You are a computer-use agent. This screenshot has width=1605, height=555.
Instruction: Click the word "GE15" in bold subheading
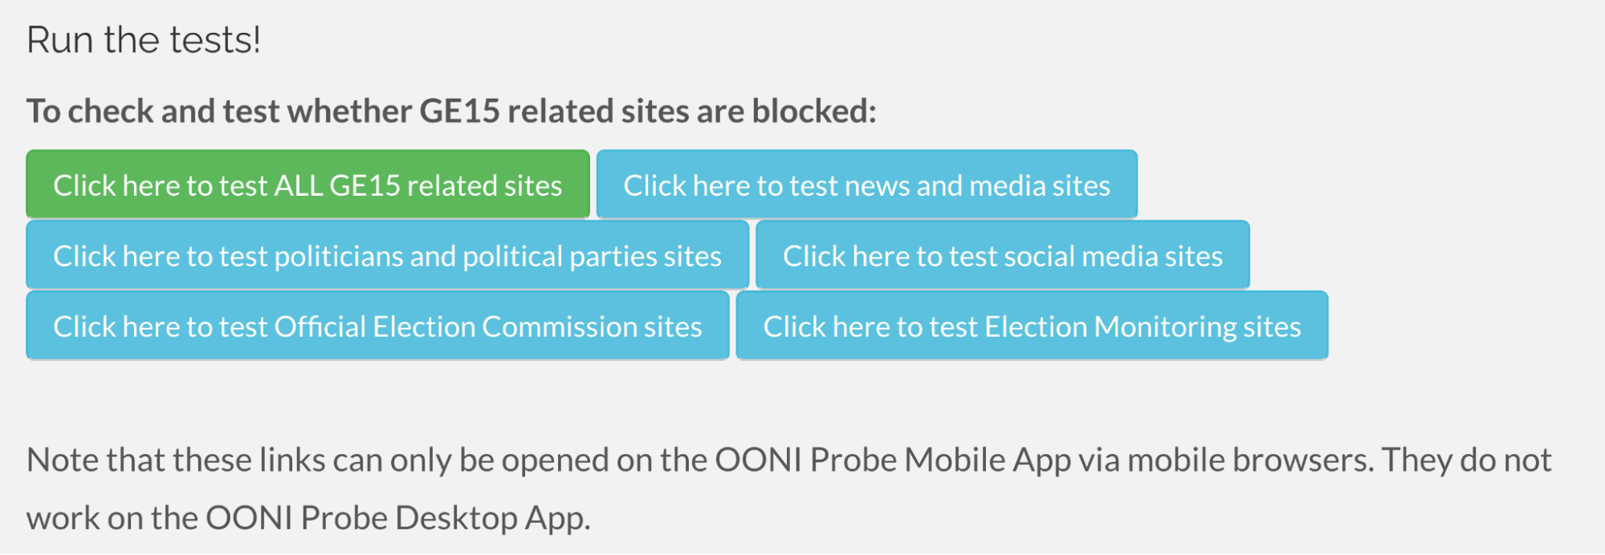(x=460, y=111)
